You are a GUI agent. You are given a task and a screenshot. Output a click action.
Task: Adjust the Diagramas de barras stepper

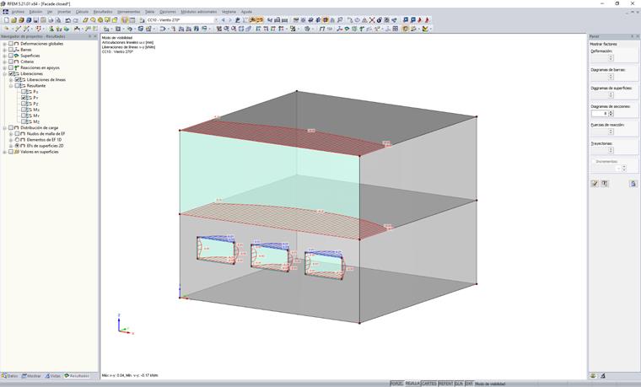611,77
